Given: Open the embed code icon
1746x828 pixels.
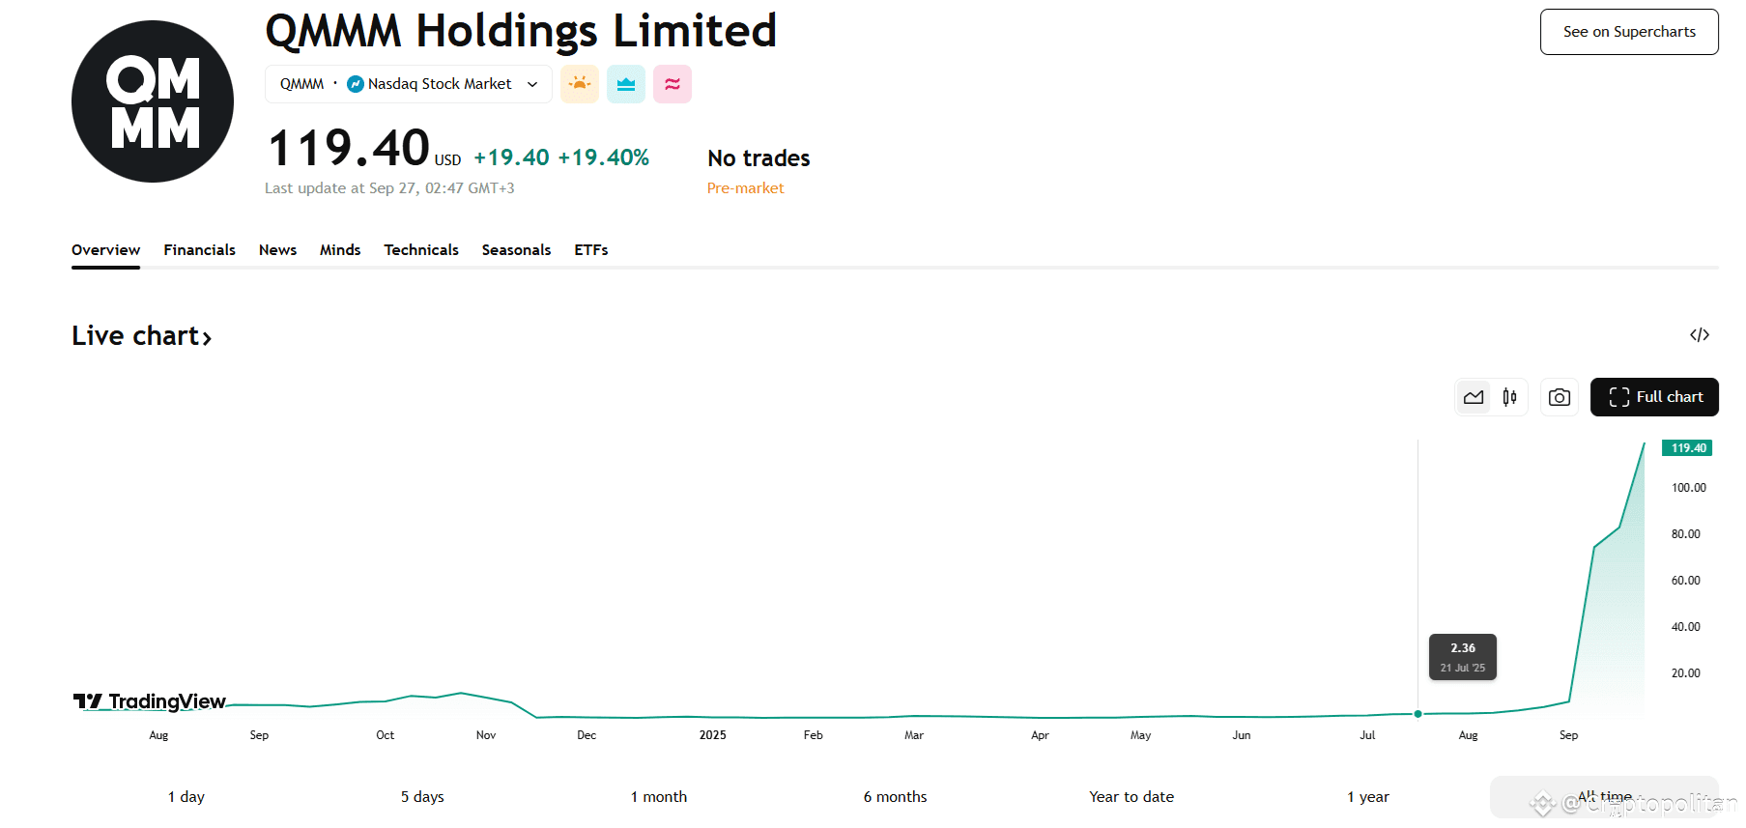Looking at the screenshot, I should (1700, 335).
